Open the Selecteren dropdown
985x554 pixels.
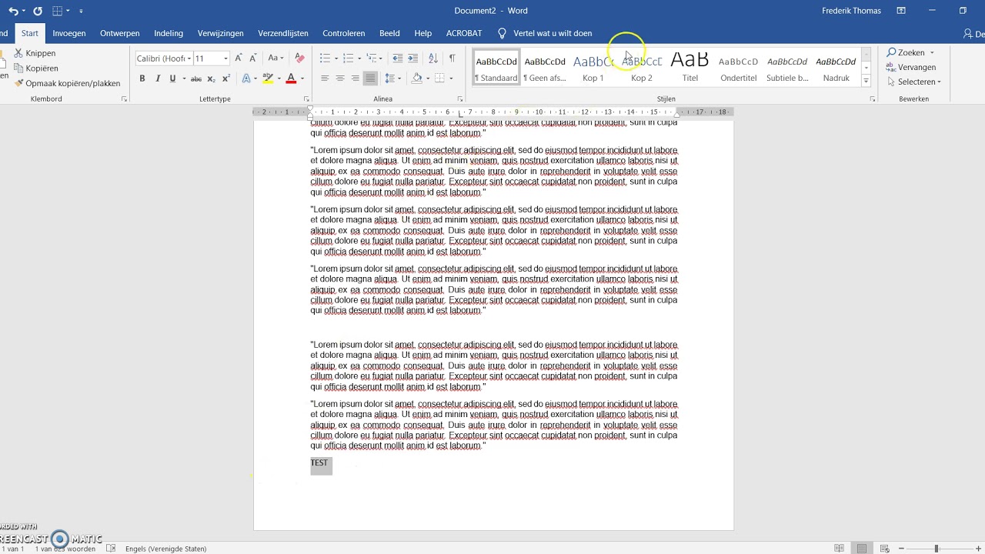click(x=914, y=82)
